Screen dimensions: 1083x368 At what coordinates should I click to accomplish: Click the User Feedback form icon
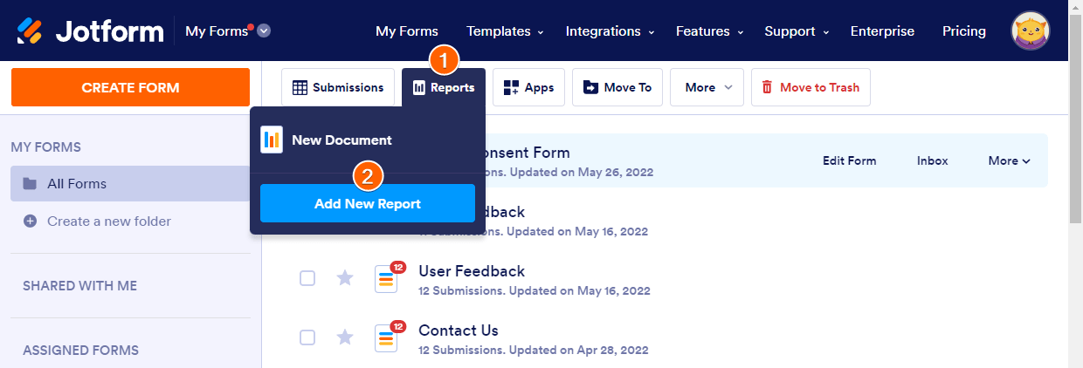pyautogui.click(x=386, y=279)
